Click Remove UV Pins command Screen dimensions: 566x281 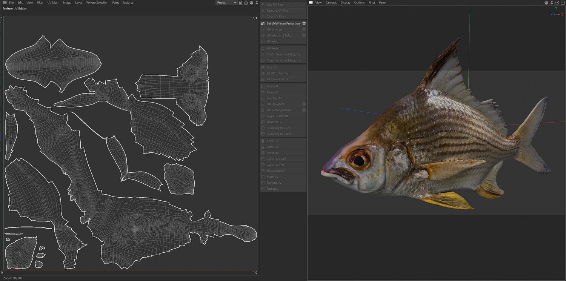(x=283, y=11)
